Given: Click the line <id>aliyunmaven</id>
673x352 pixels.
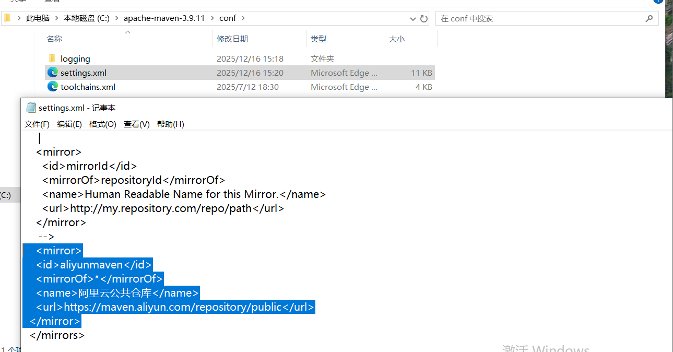Looking at the screenshot, I should click(94, 265).
